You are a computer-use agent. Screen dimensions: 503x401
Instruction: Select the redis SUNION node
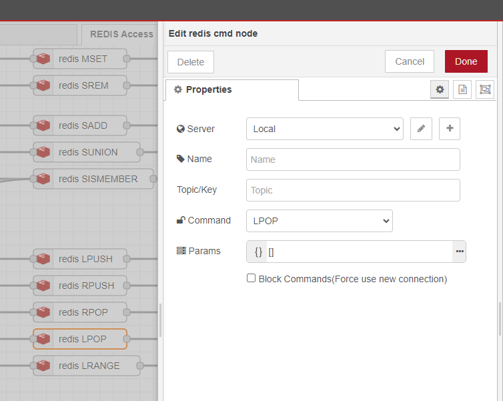click(87, 152)
